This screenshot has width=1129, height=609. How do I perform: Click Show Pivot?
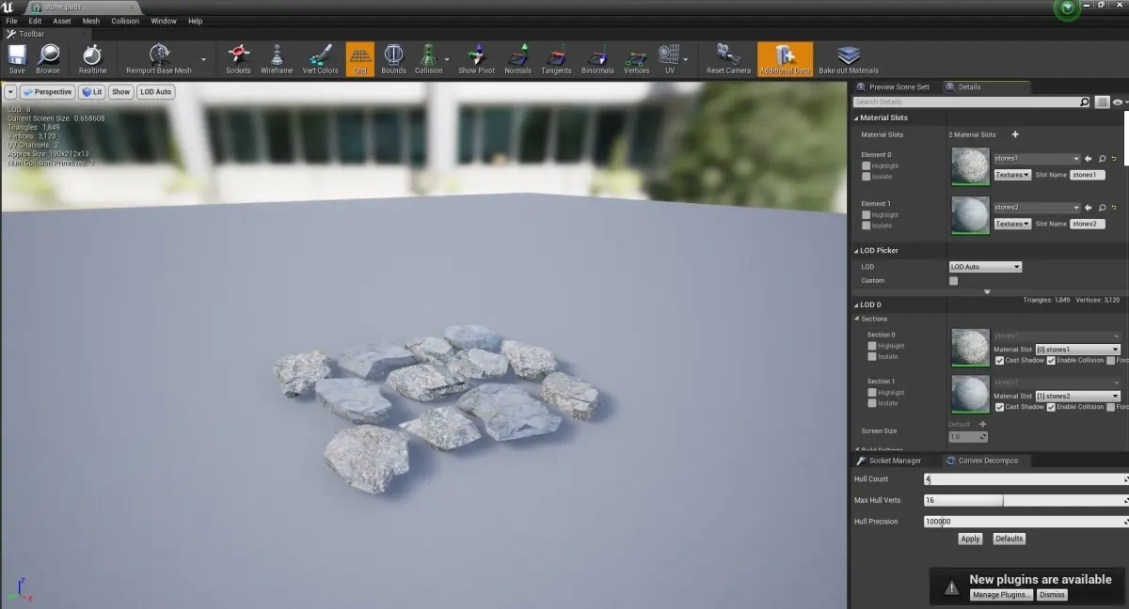click(x=476, y=59)
